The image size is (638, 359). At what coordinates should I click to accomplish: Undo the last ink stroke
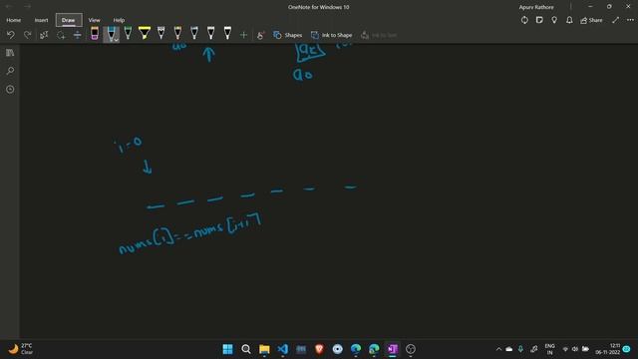tap(11, 35)
